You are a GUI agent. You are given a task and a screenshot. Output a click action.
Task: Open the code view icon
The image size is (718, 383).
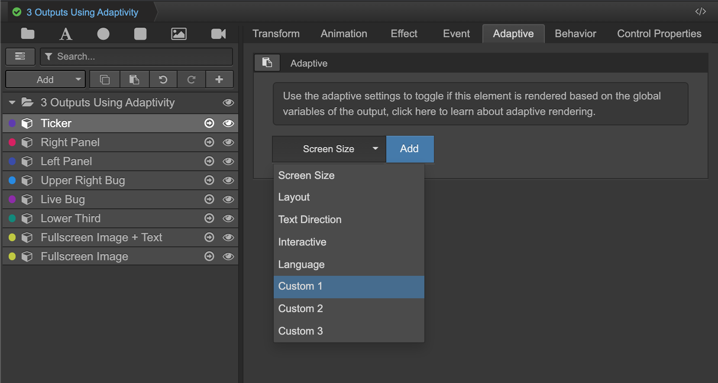pyautogui.click(x=700, y=12)
